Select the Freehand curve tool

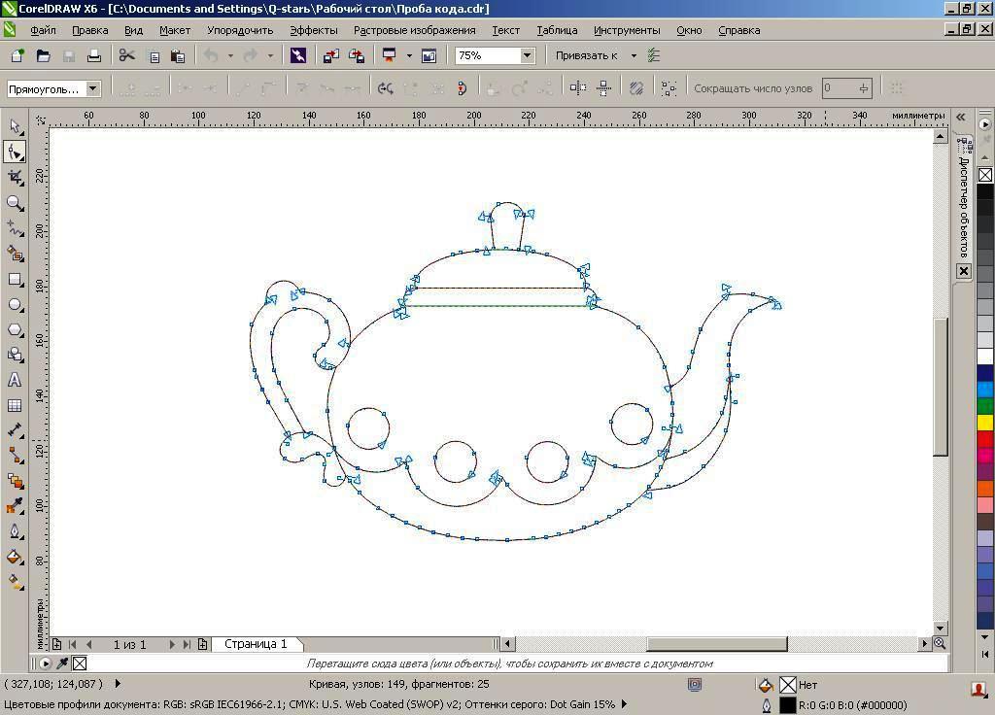pyautogui.click(x=15, y=228)
